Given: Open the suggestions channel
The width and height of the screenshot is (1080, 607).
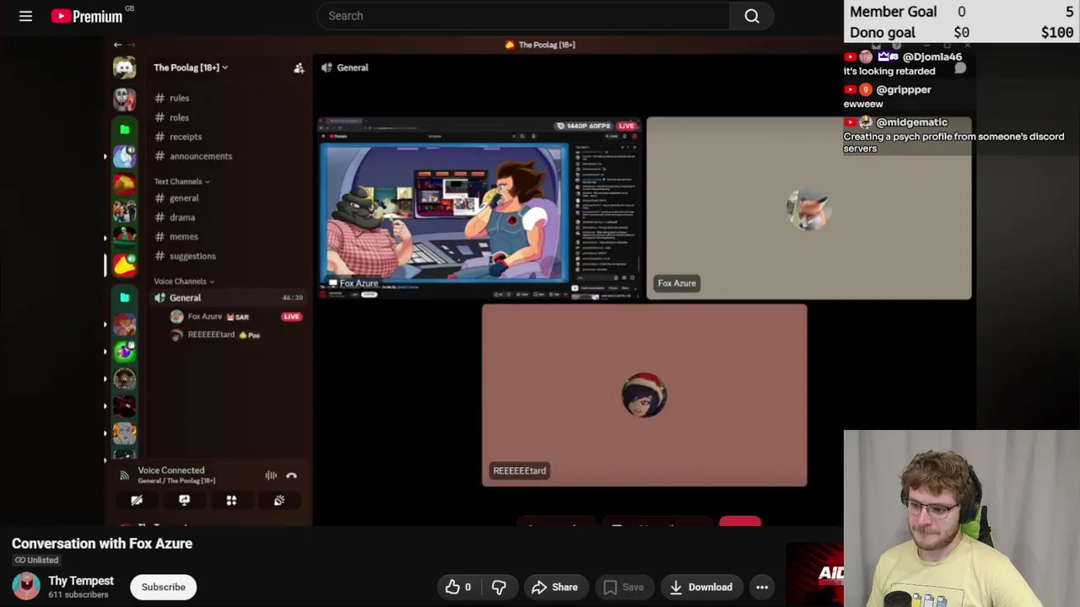Looking at the screenshot, I should (192, 256).
